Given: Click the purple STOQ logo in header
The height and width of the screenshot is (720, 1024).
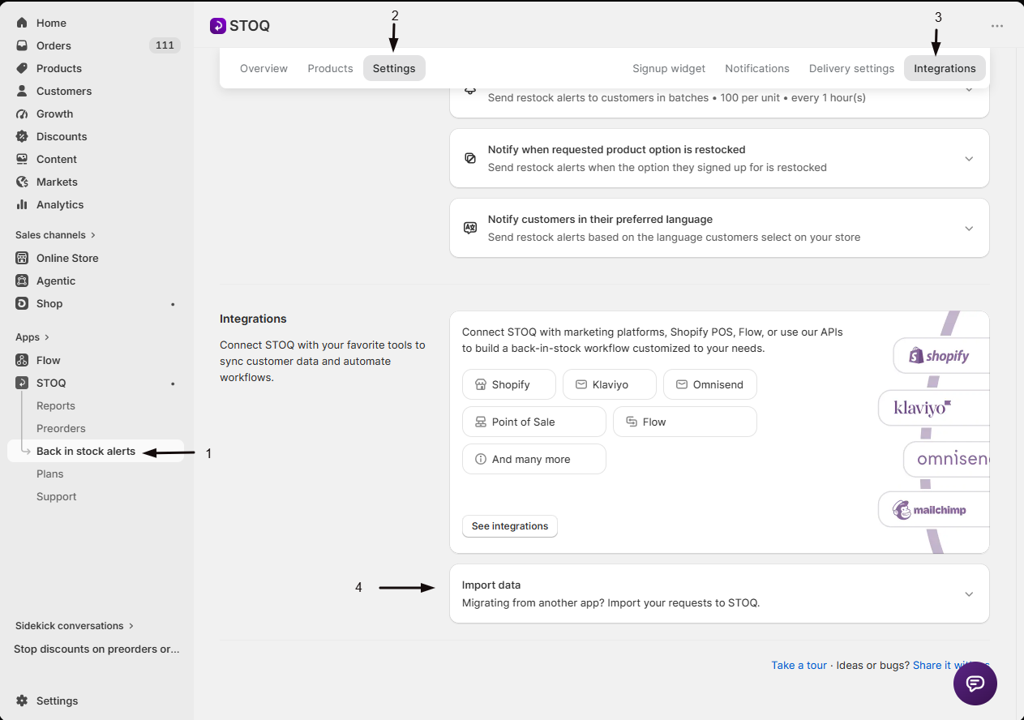Looking at the screenshot, I should coord(217,26).
